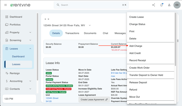182x106 pixels.
Task: Open Portfolios from the sidebar
Action: tap(15, 25)
